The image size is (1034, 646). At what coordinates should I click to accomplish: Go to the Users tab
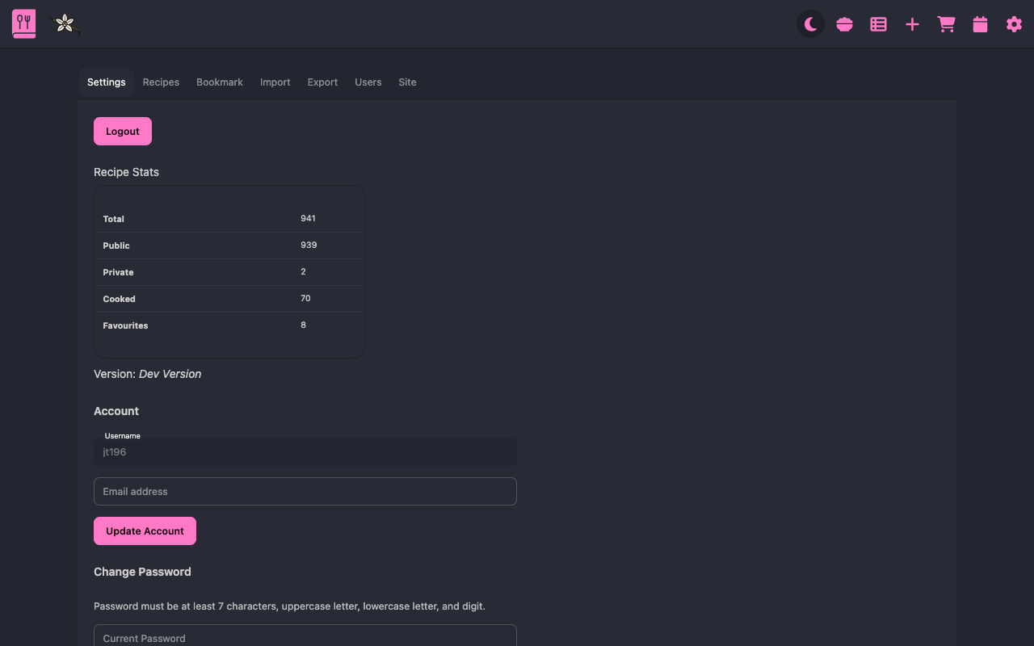click(x=368, y=82)
